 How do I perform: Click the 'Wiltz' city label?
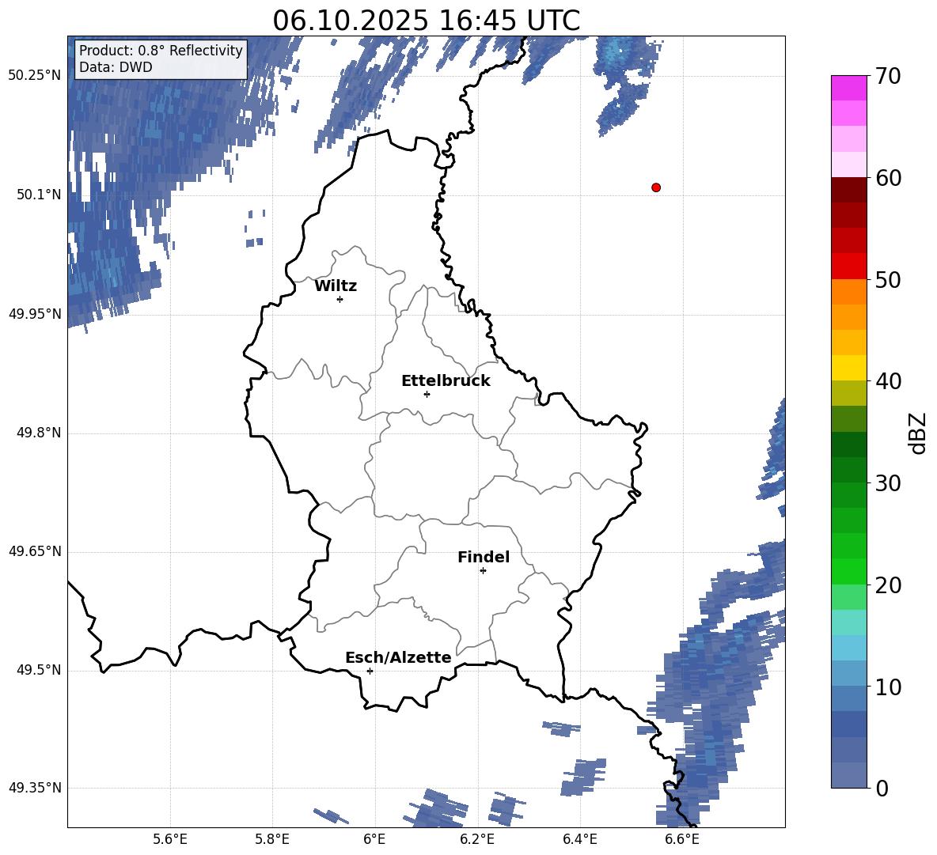(x=336, y=286)
